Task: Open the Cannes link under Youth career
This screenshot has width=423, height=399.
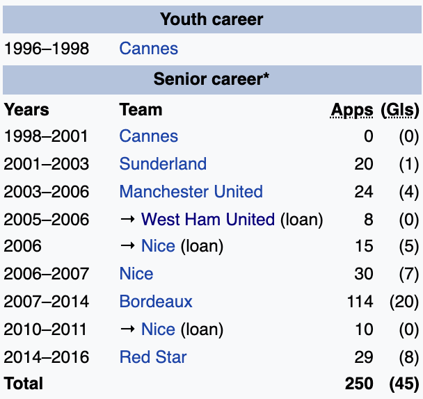Action: tap(148, 49)
